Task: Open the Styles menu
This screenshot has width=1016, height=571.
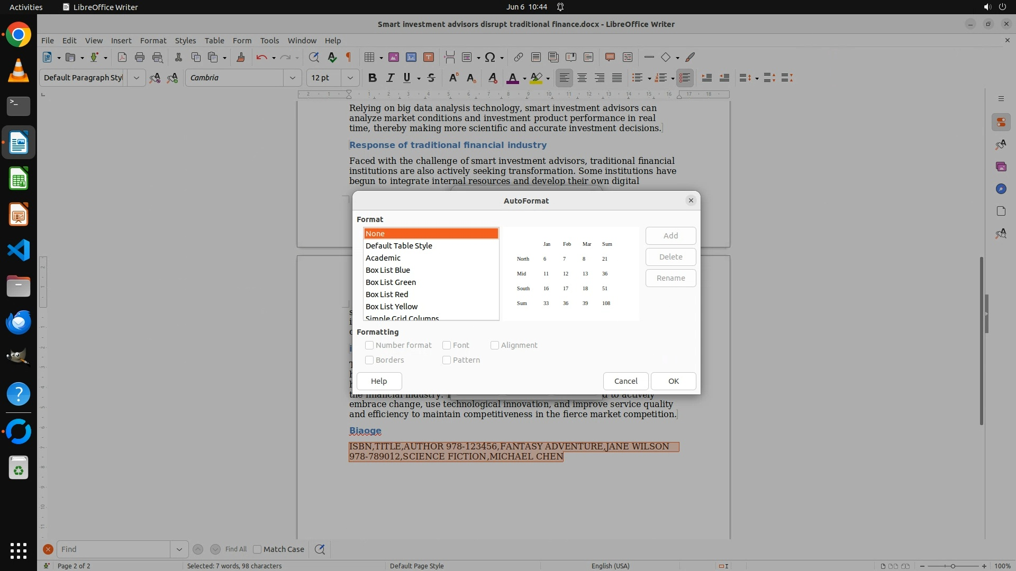Action: 185,40
